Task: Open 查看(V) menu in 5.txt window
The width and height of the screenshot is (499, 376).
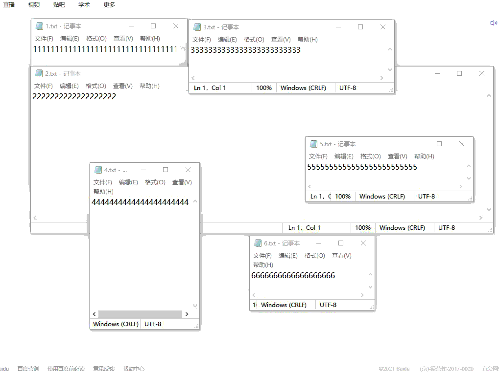Action: tap(397, 156)
